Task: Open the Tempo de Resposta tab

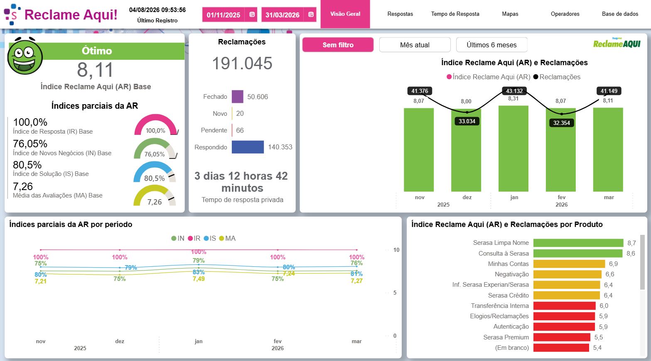Action: (x=455, y=14)
